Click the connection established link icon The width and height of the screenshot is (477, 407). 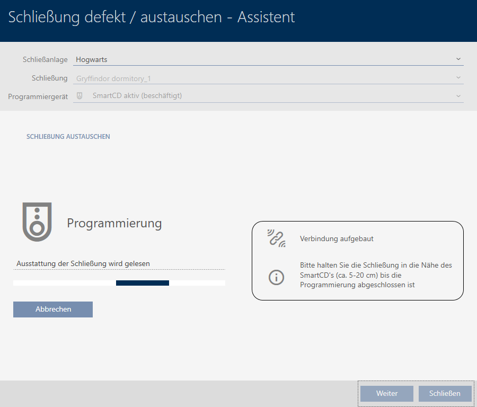(276, 238)
